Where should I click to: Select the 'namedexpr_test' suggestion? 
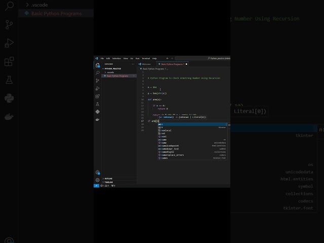click(192, 149)
